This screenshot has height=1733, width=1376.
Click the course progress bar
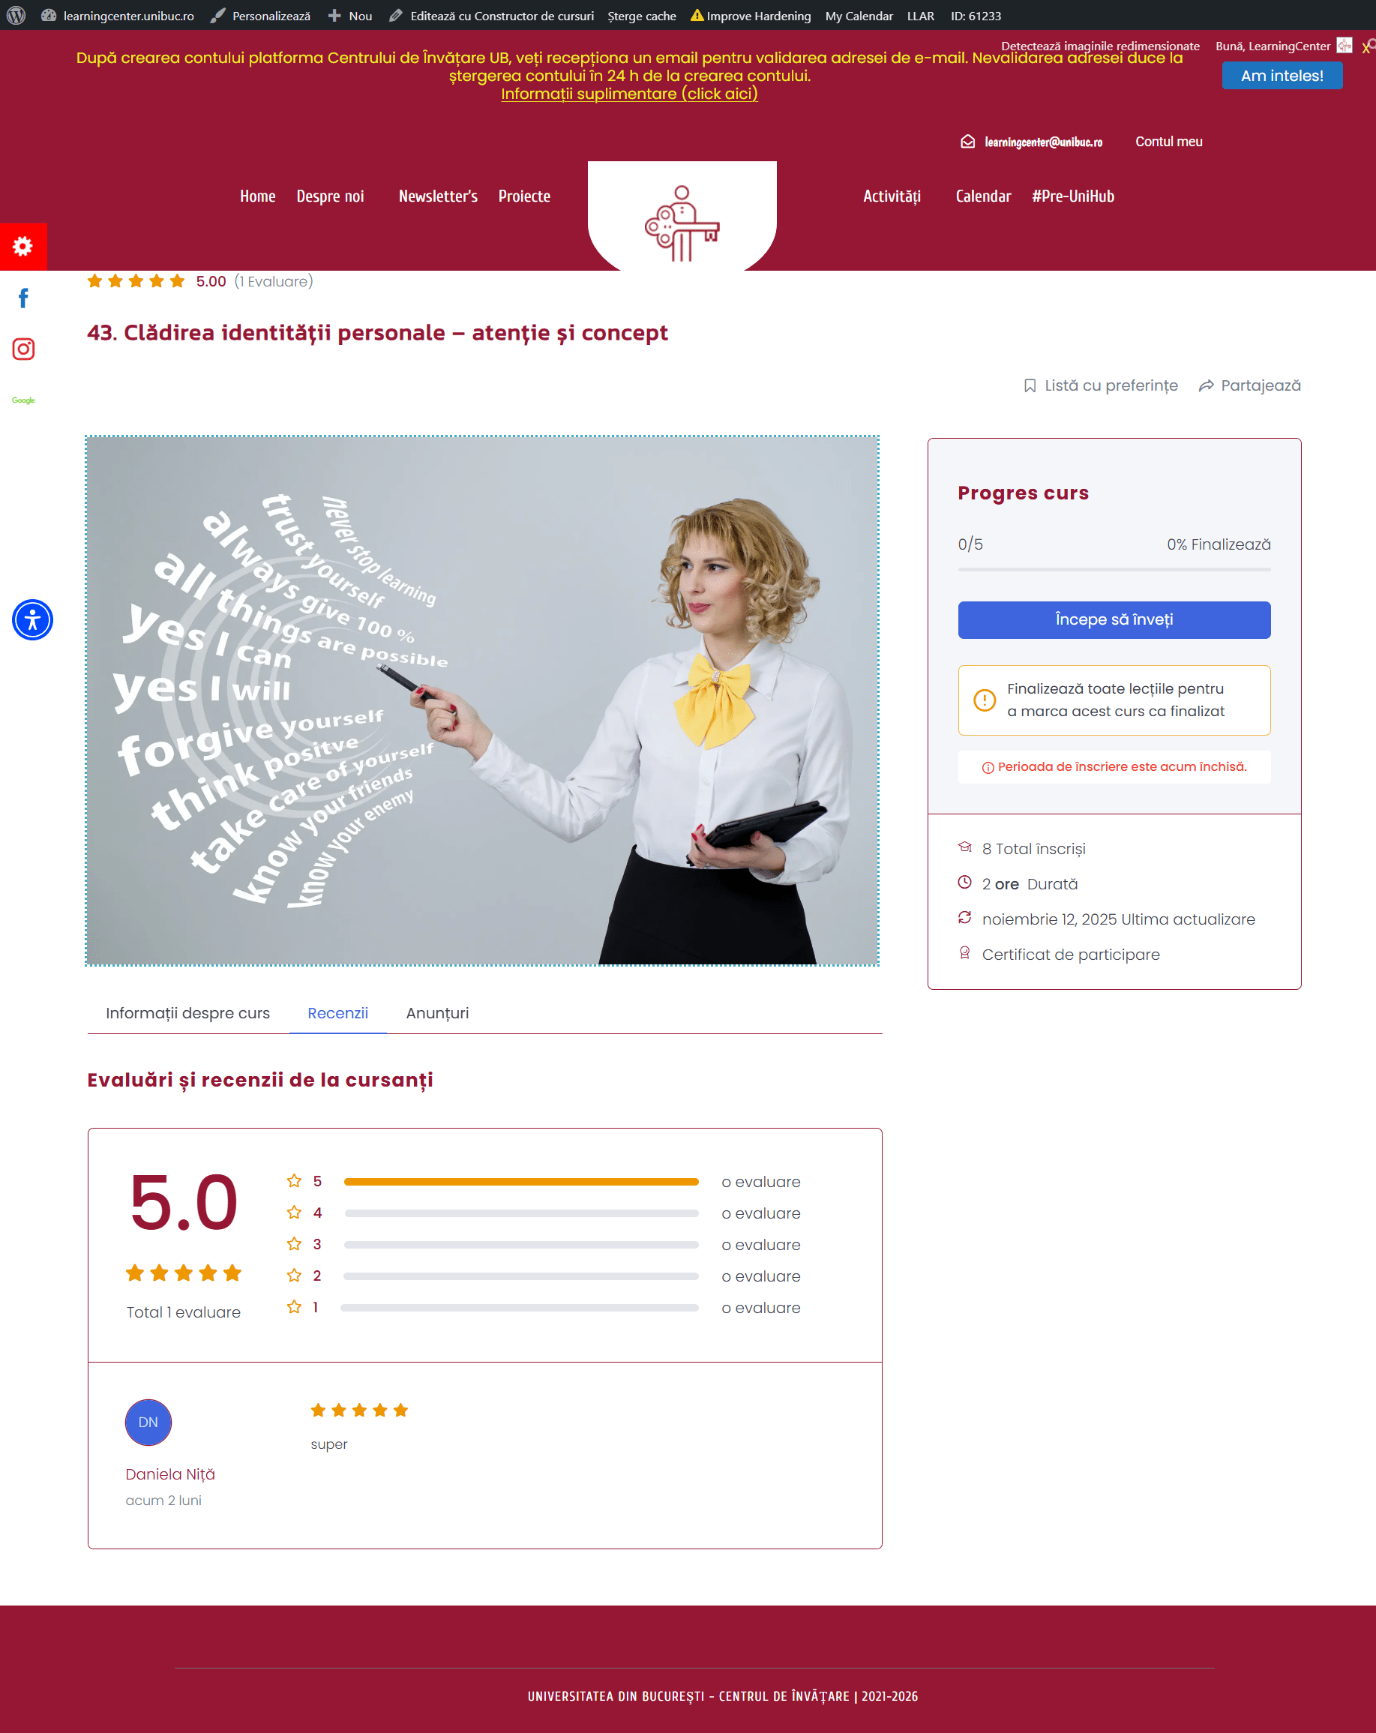tap(1114, 569)
